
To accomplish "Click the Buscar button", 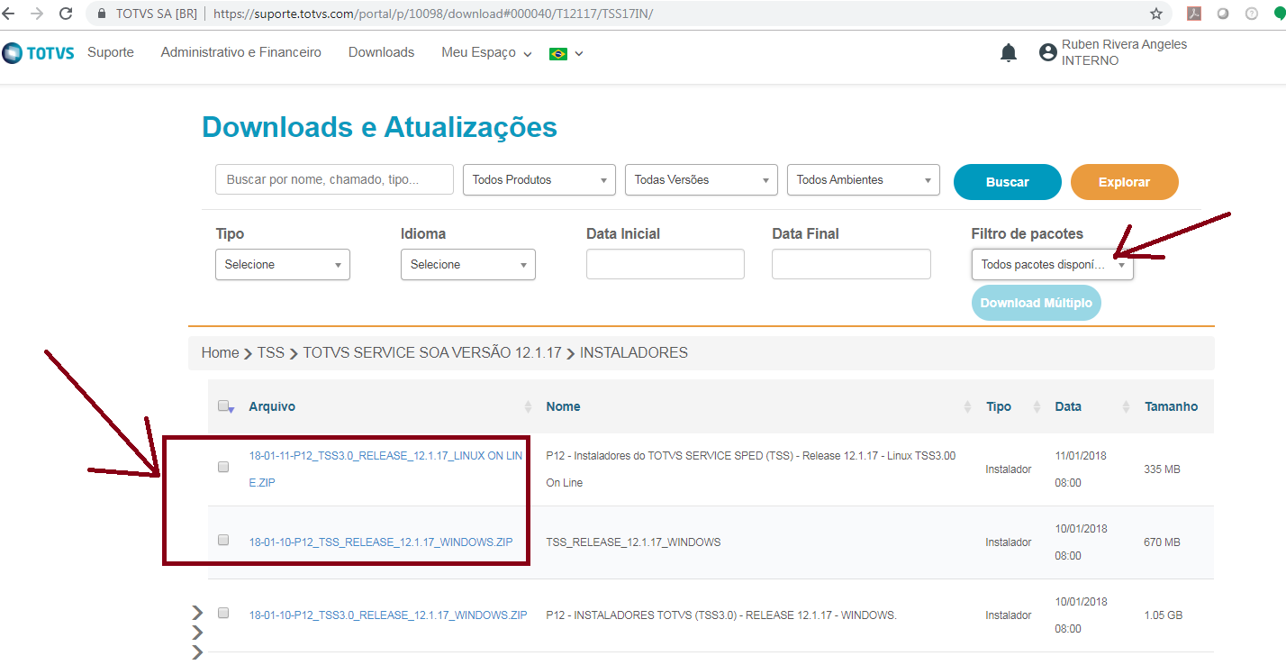I will [x=1008, y=181].
